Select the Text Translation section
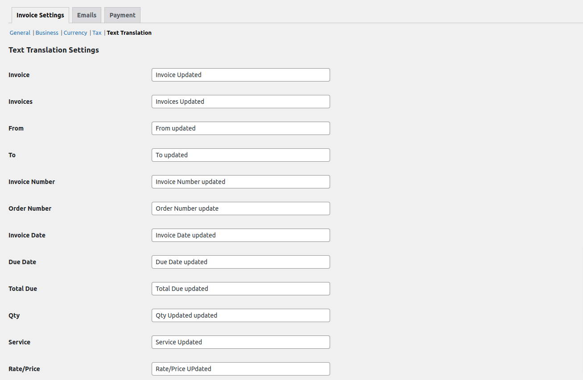This screenshot has height=380, width=583. 129,33
